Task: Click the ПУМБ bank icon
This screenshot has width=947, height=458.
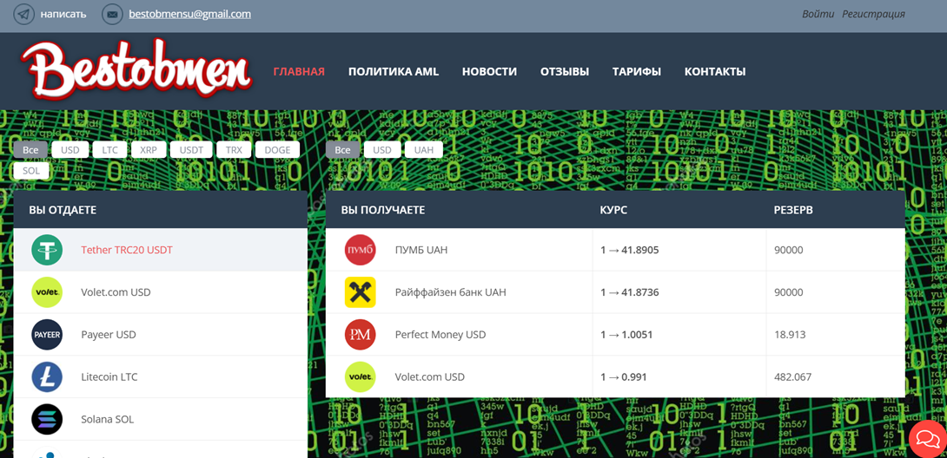Action: coord(360,250)
